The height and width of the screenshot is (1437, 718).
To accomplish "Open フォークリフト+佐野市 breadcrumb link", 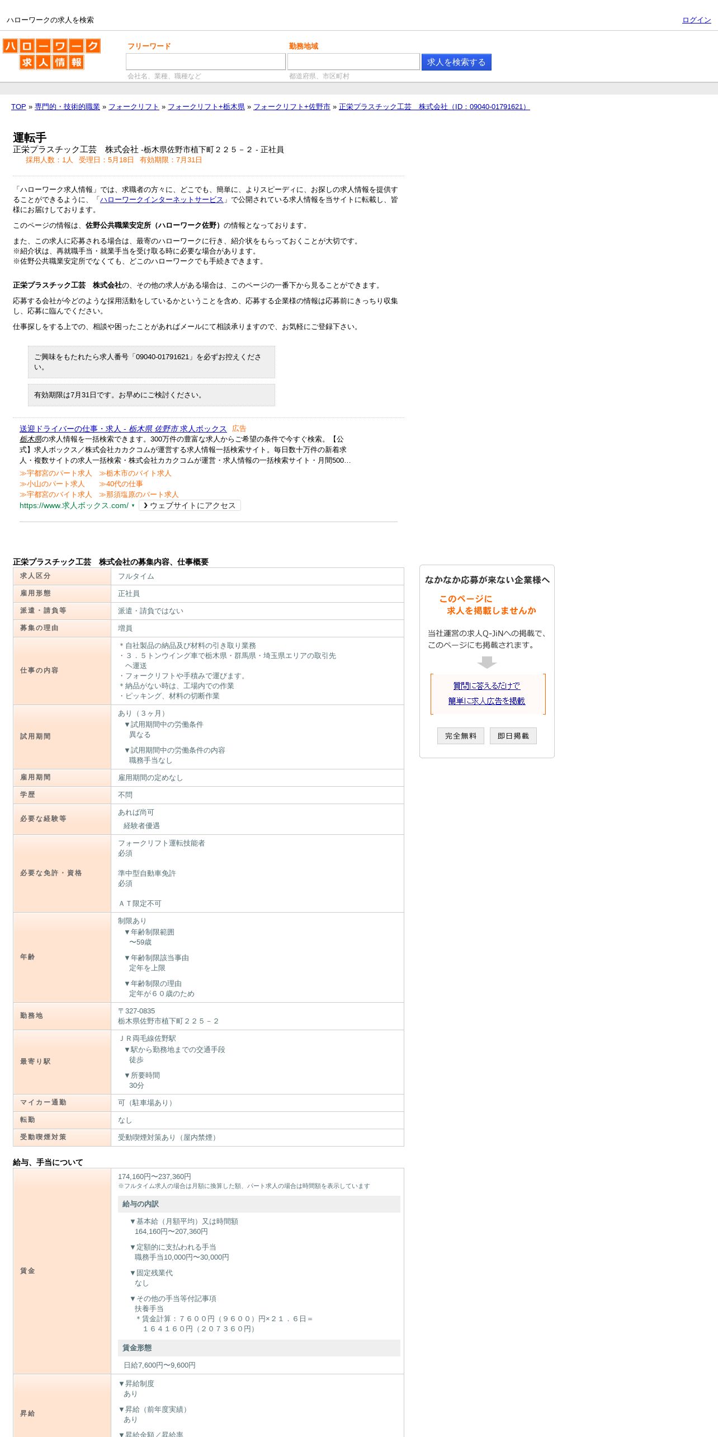I will tap(292, 107).
